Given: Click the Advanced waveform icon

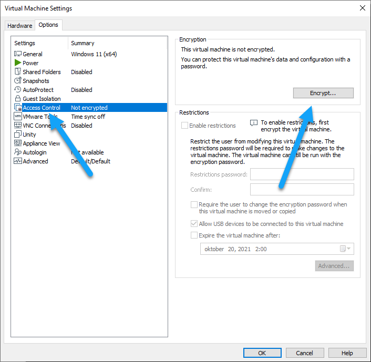Looking at the screenshot, I should [18, 161].
